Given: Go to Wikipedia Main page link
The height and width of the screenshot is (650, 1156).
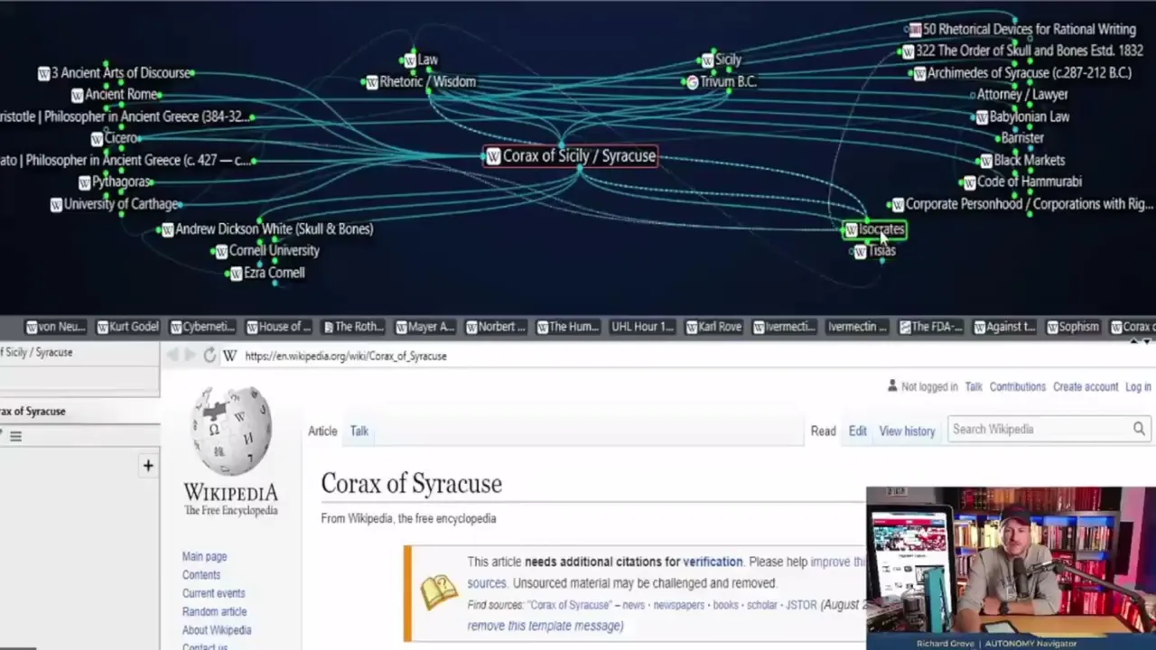Looking at the screenshot, I should coord(204,557).
